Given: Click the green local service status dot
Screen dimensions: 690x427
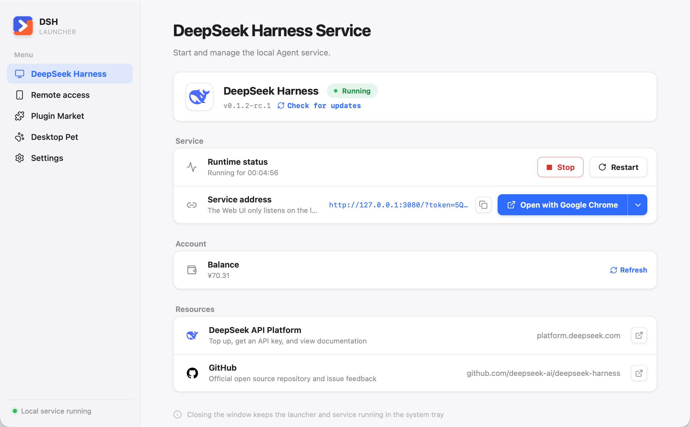Looking at the screenshot, I should [15, 411].
